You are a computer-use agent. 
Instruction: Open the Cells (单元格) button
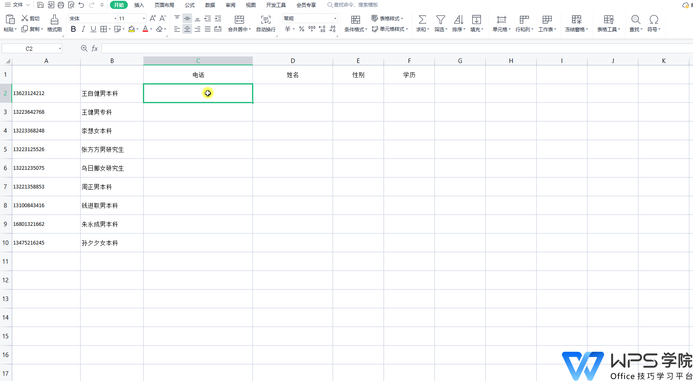click(502, 24)
